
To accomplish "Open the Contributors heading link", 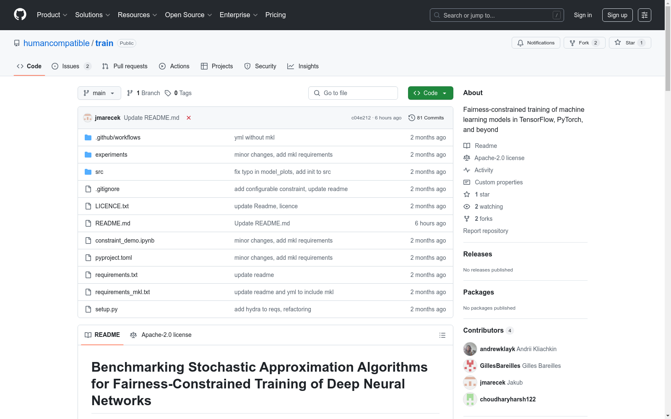I will (x=489, y=330).
